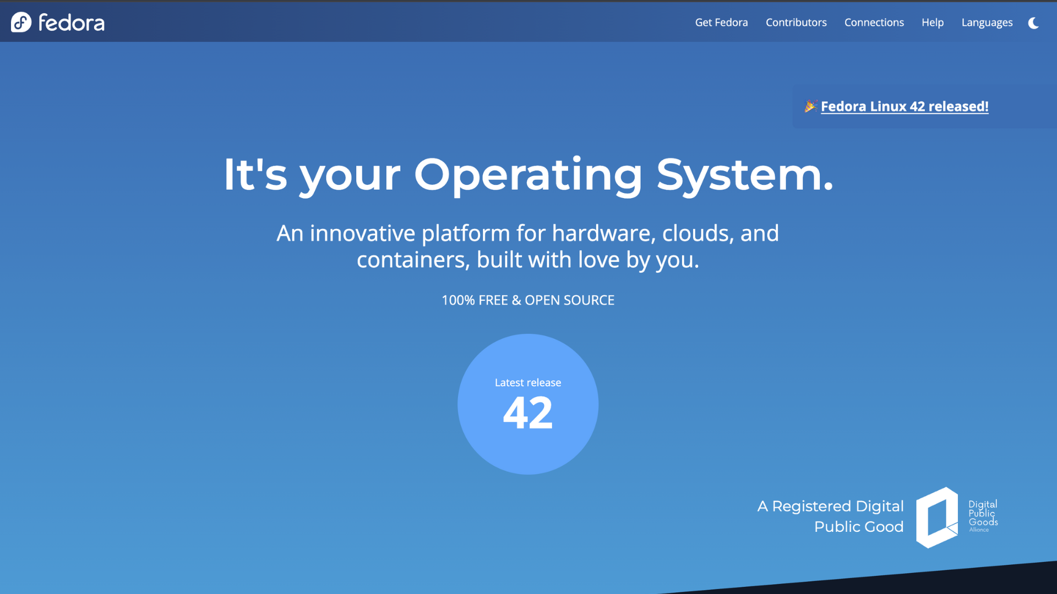Click the "Digital Public Goods Alliance" label text
Viewport: 1057px width, 594px height.
pyautogui.click(x=983, y=515)
